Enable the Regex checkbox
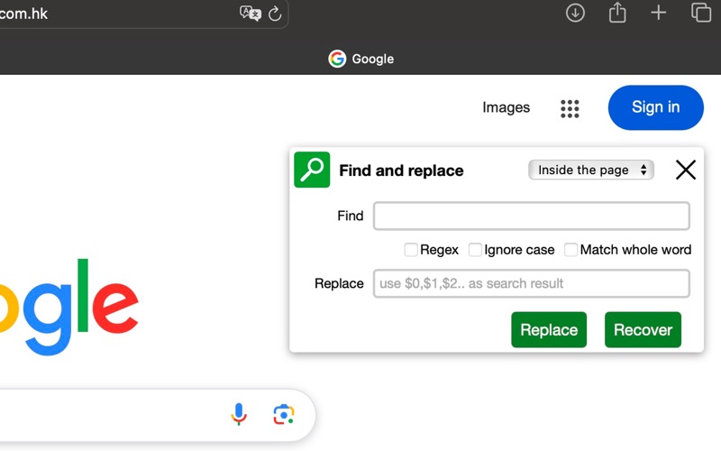Image resolution: width=721 pixels, height=451 pixels. pos(411,250)
